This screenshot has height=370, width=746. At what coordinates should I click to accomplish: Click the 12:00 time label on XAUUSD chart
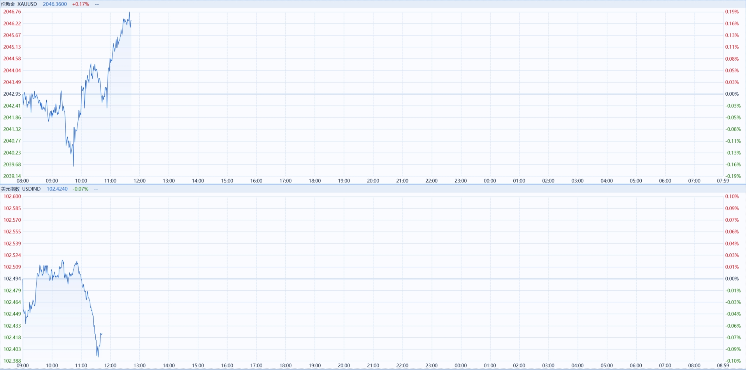139,181
